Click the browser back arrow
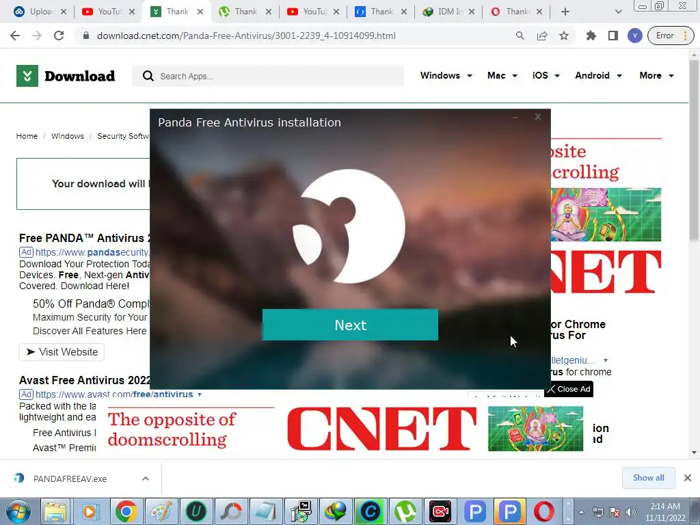 tap(15, 36)
